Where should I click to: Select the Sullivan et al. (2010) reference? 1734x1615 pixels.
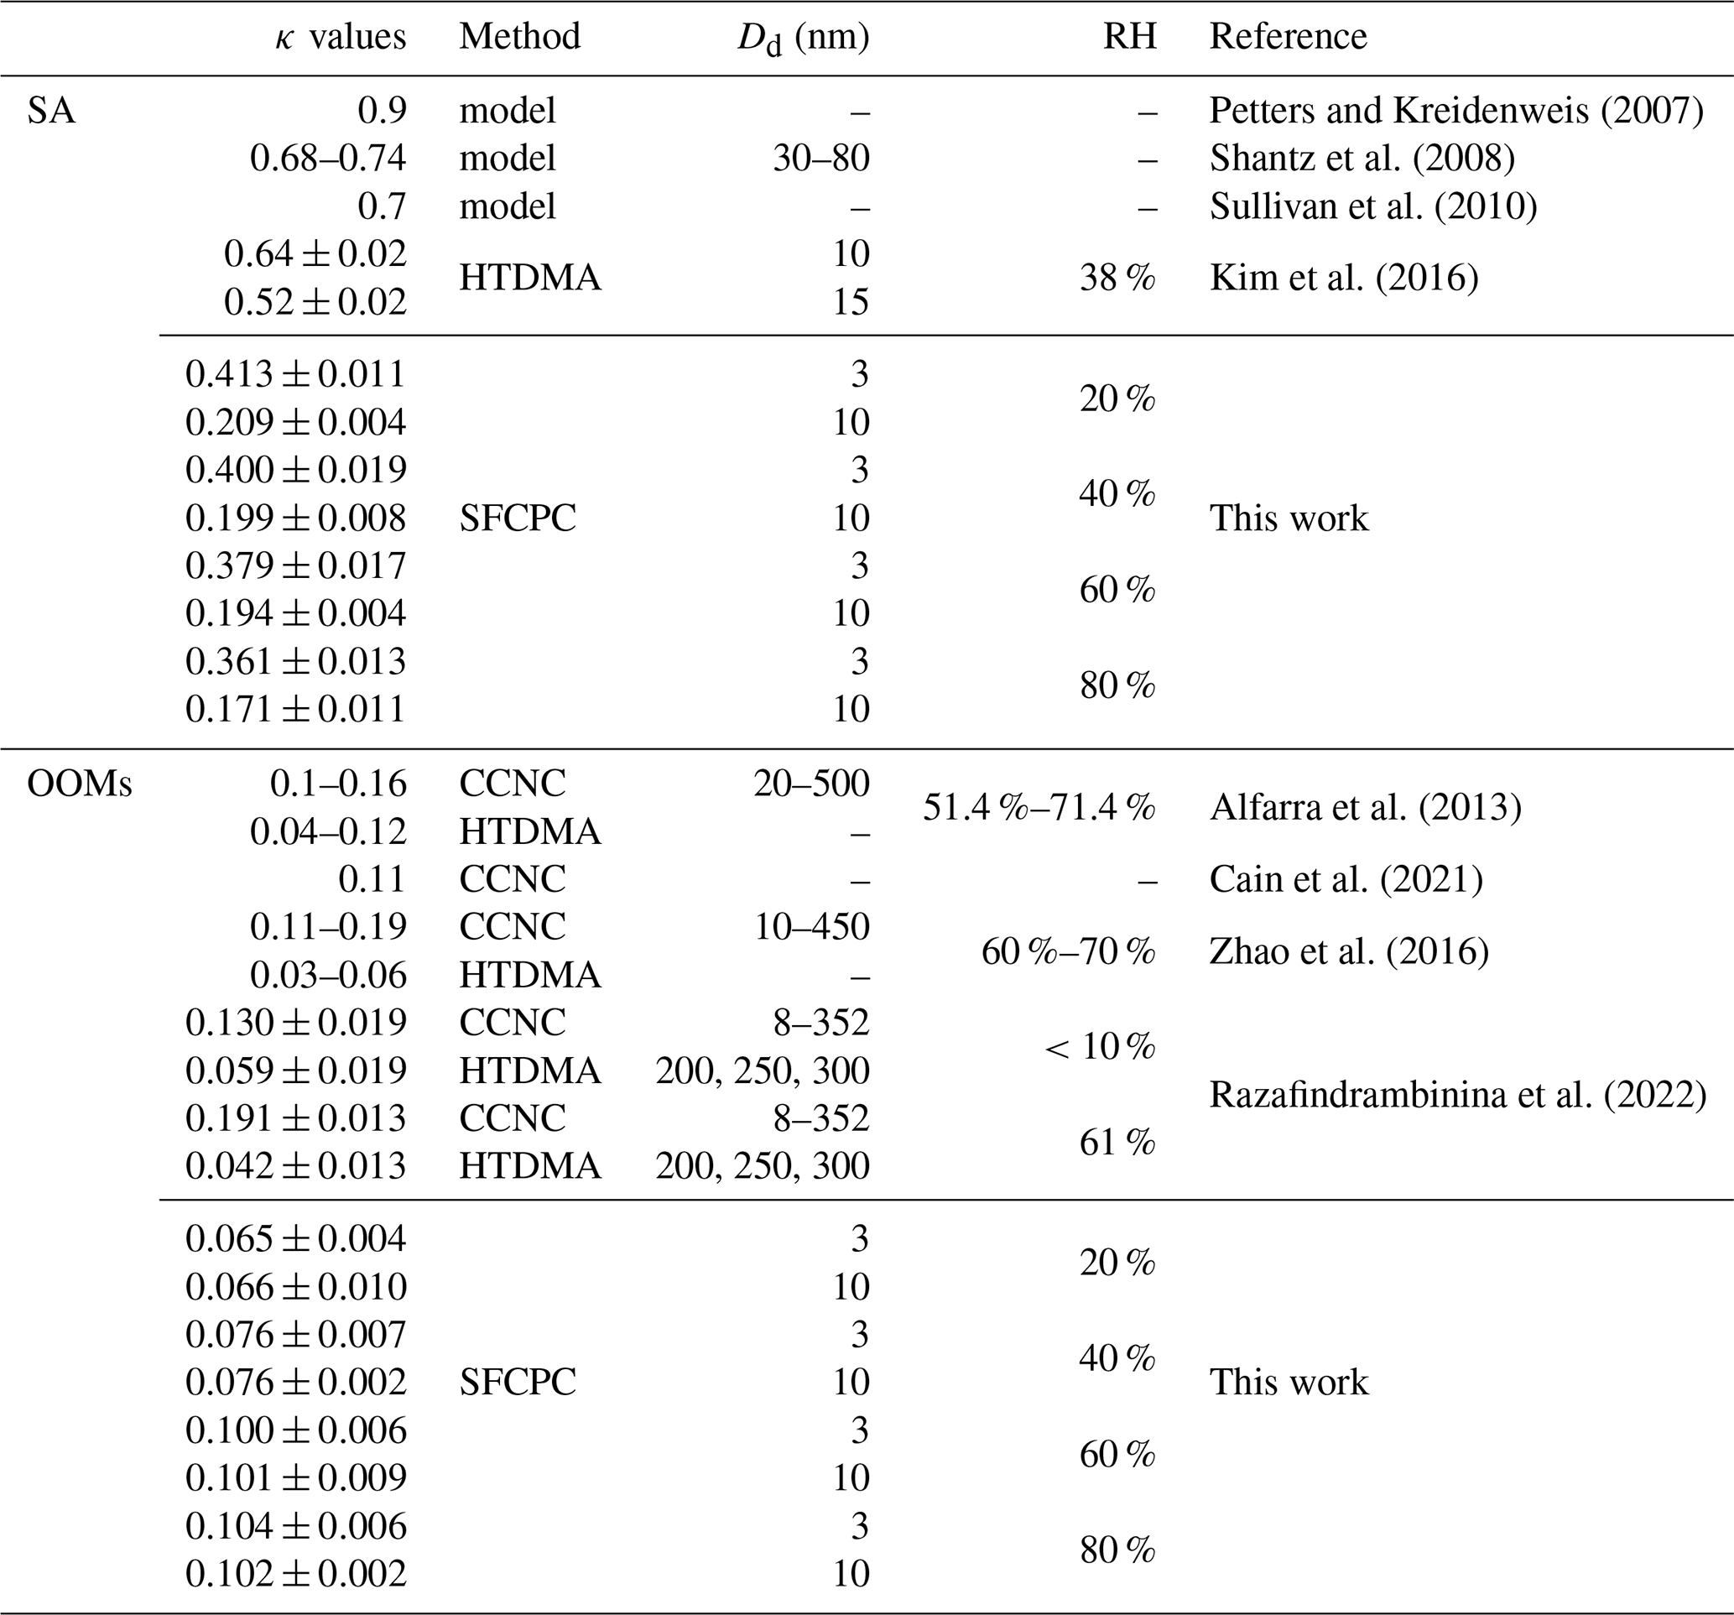(1373, 206)
